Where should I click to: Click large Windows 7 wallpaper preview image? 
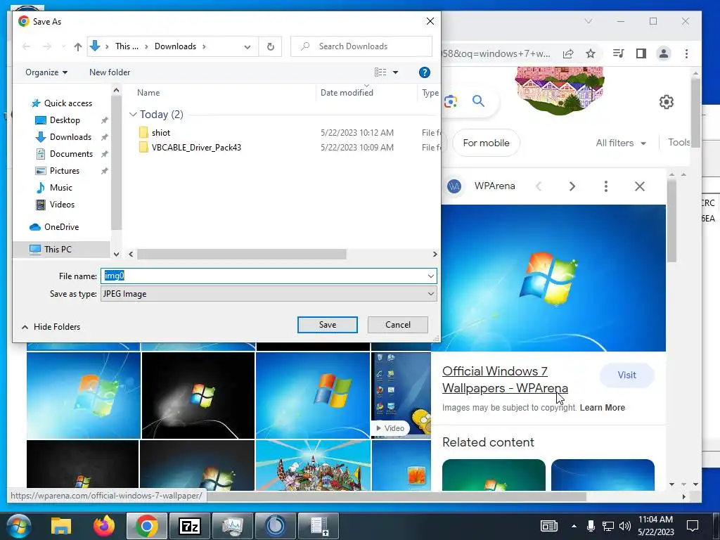point(553,278)
